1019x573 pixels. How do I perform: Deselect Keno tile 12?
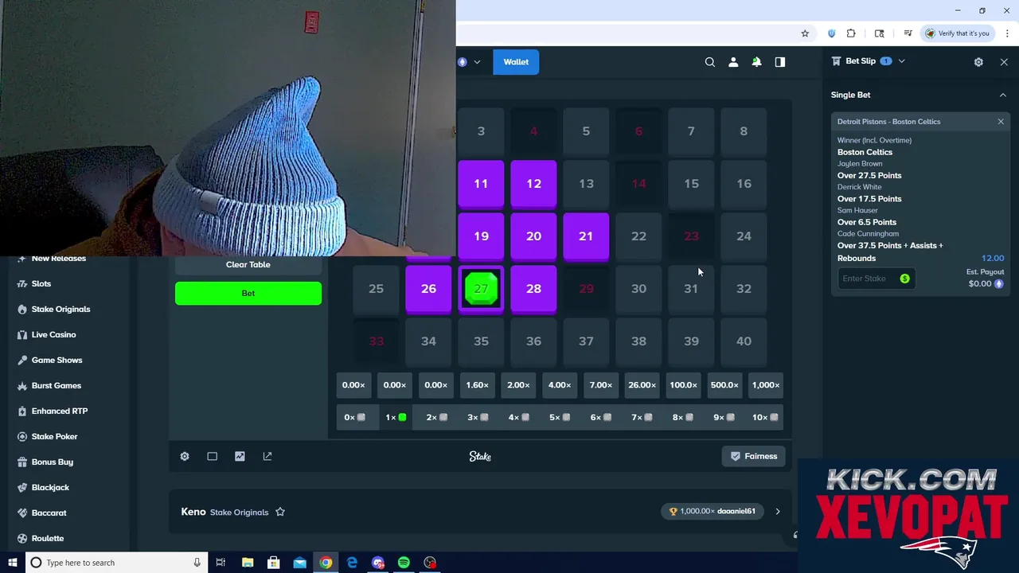tap(533, 184)
